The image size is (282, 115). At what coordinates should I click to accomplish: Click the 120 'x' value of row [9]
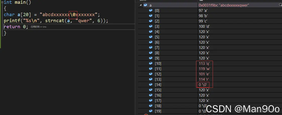click(204, 58)
